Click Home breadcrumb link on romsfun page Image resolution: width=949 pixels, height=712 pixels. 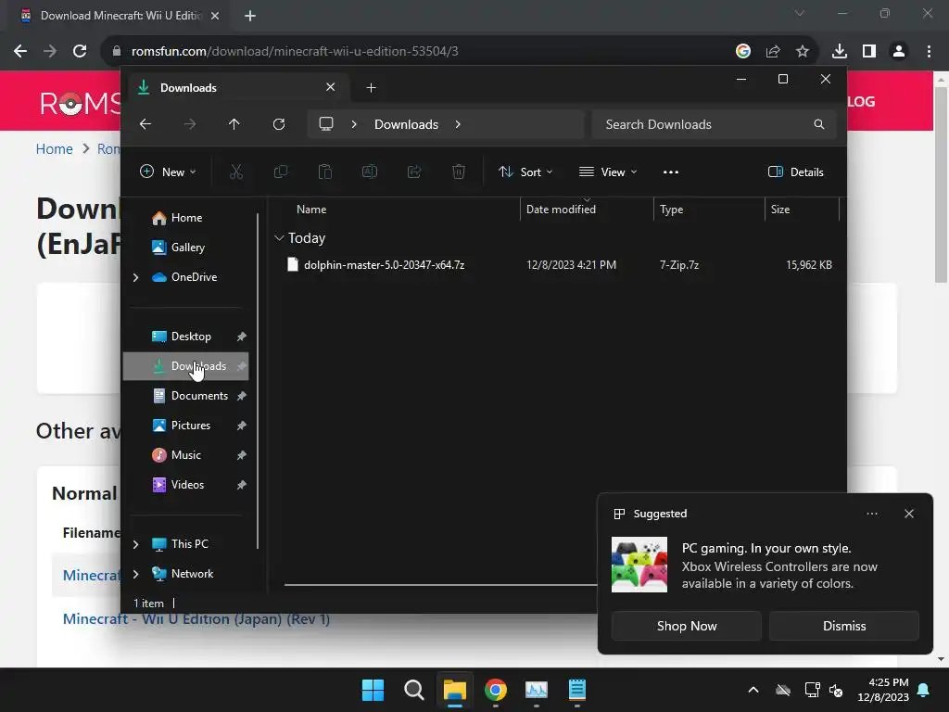coord(54,149)
